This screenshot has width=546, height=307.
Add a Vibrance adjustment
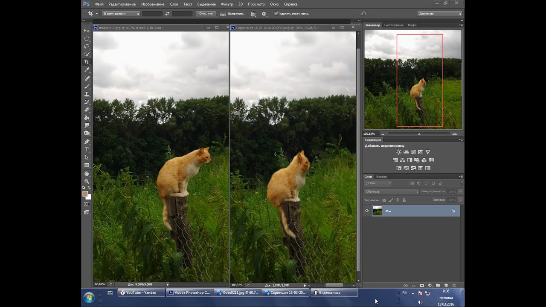(428, 152)
